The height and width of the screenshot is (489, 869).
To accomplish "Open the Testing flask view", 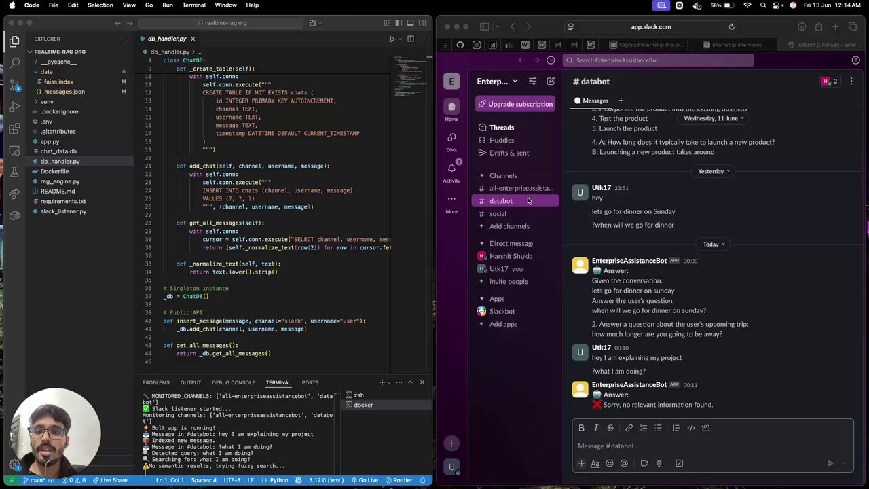I will pos(14,172).
